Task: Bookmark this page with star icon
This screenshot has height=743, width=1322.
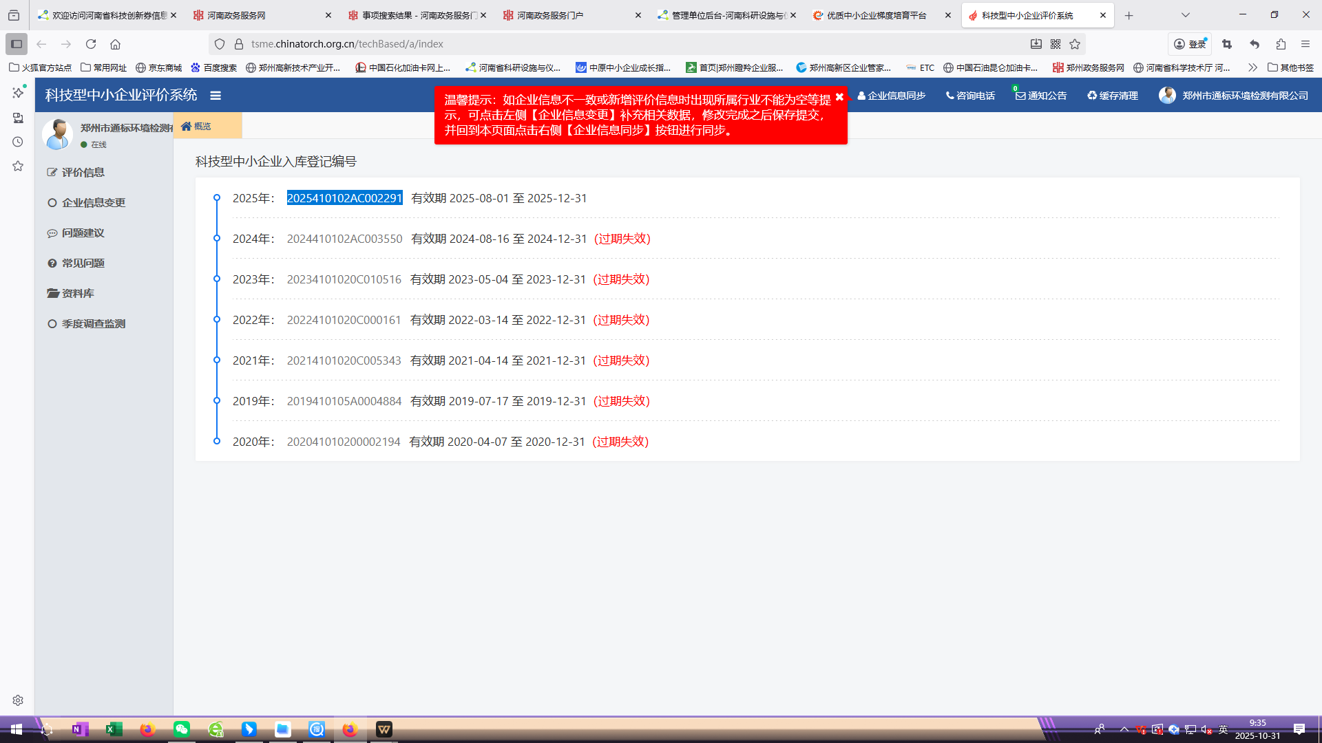Action: click(1075, 44)
